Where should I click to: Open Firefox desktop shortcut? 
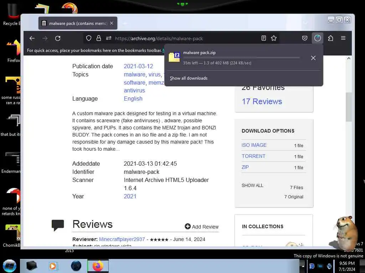pos(14,51)
